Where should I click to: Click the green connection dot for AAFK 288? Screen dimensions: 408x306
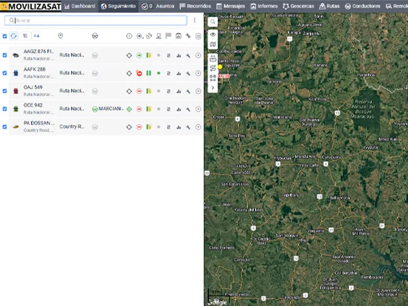(x=159, y=73)
